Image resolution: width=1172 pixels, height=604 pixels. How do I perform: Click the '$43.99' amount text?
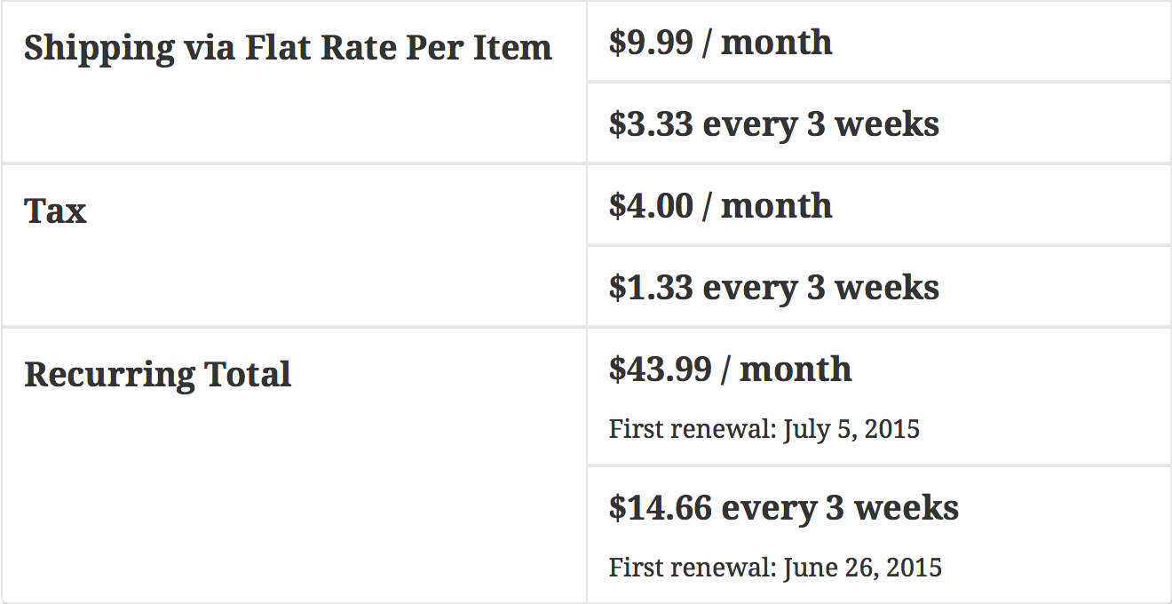[660, 369]
